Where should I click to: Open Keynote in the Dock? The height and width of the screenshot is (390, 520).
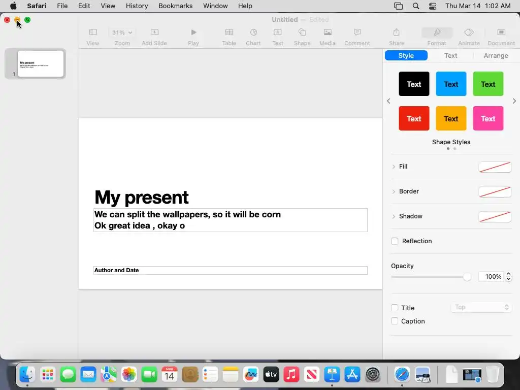click(x=332, y=375)
